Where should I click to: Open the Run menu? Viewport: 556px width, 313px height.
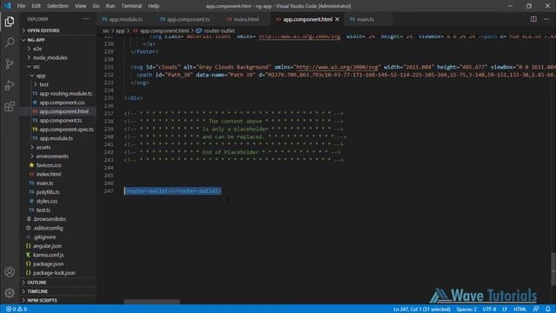tap(110, 6)
